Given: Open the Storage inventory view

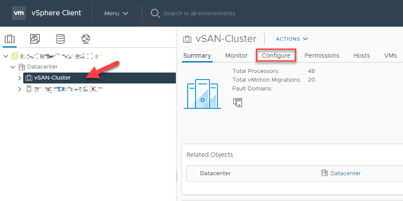Looking at the screenshot, I should (60, 39).
